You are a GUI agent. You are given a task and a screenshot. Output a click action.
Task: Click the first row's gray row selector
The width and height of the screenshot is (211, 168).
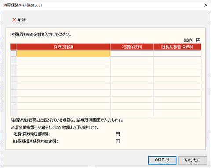pyautogui.click(x=13, y=53)
